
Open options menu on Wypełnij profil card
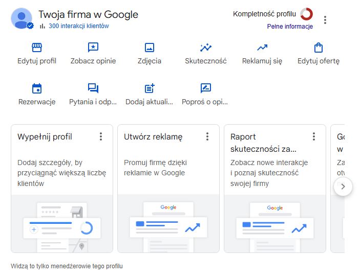coord(101,136)
